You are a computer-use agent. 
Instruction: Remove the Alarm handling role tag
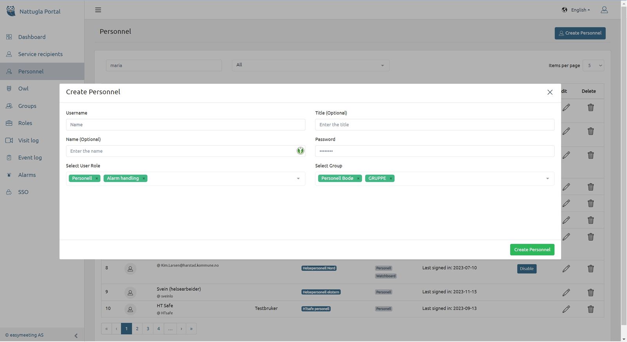tap(144, 178)
